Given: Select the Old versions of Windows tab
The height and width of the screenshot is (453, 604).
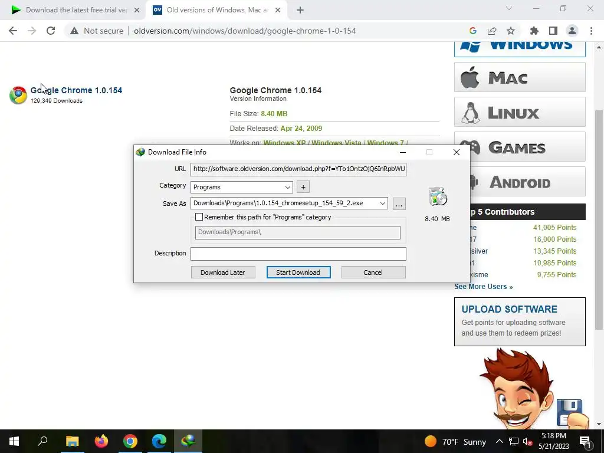Looking at the screenshot, I should pyautogui.click(x=216, y=11).
